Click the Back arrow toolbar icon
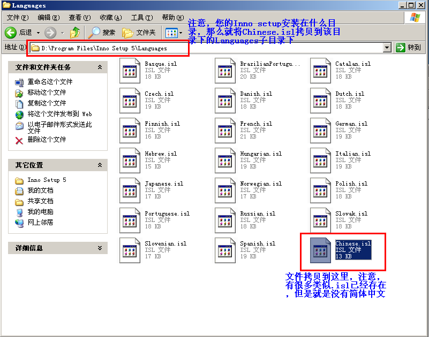This screenshot has width=429, height=337. (11, 33)
